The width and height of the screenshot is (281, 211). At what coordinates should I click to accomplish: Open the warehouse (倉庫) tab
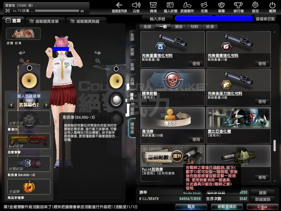pos(13,21)
